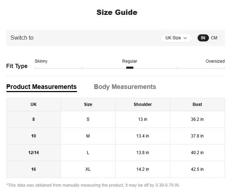Open the UK Size dropdown
Viewport: 232px width, 192px height.
pos(176,38)
